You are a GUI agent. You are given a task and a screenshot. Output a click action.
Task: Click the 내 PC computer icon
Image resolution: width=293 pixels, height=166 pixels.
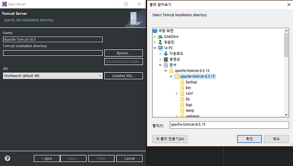(160, 48)
